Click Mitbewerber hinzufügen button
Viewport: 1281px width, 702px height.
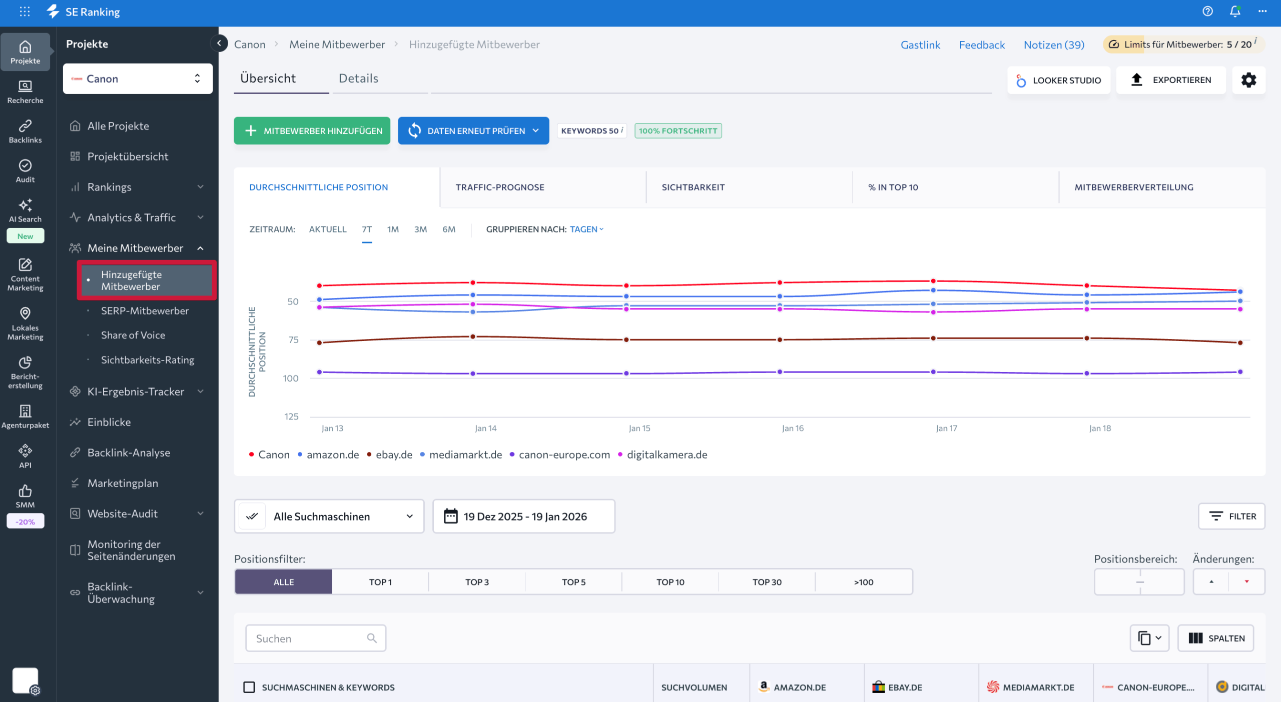click(312, 130)
